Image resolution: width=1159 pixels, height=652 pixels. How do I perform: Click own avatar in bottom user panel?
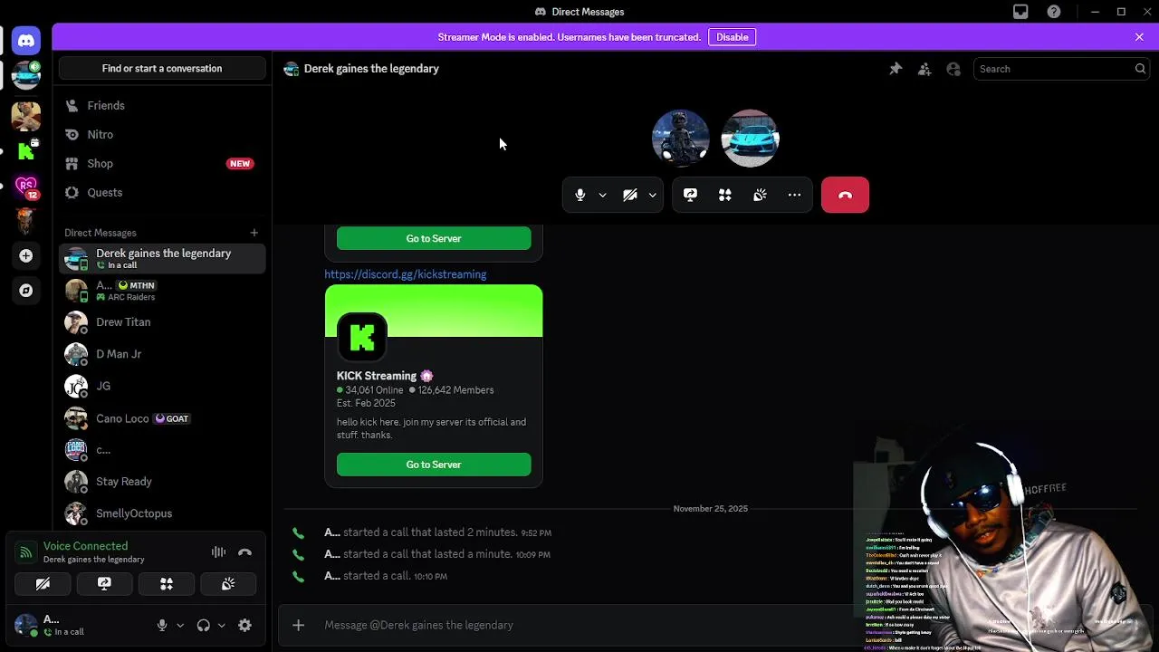[x=26, y=625]
